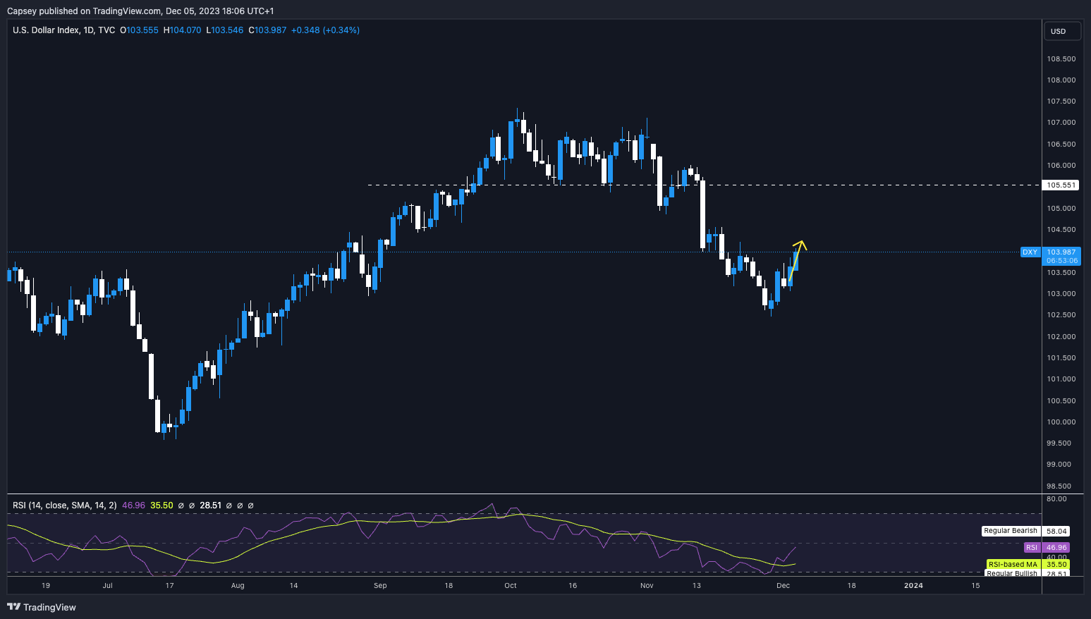Click the yellow 35.50 legend value
Image resolution: width=1091 pixels, height=619 pixels.
(x=161, y=505)
